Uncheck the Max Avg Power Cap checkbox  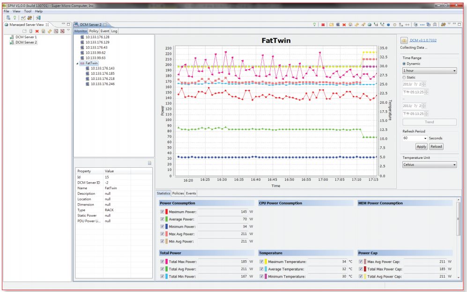tap(361, 262)
